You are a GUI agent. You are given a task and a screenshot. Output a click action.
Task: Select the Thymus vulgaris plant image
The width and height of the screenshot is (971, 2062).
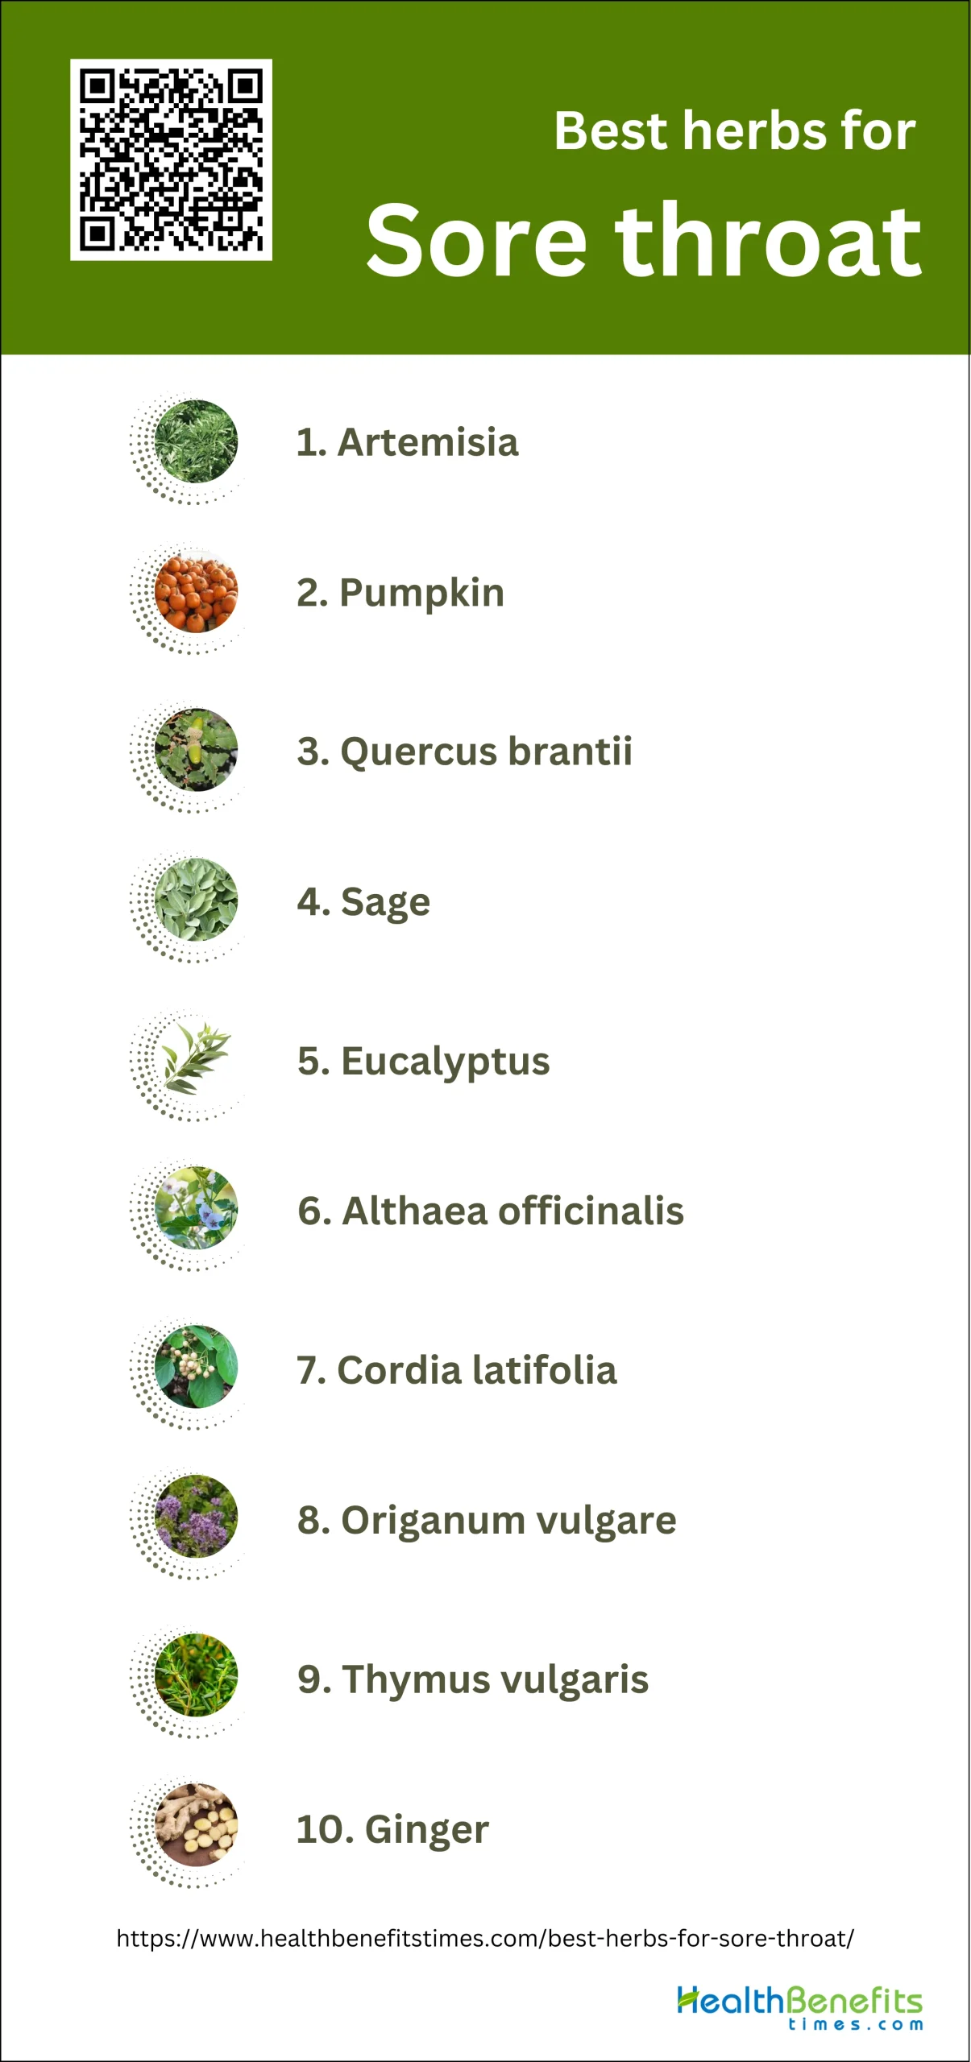coord(196,1675)
